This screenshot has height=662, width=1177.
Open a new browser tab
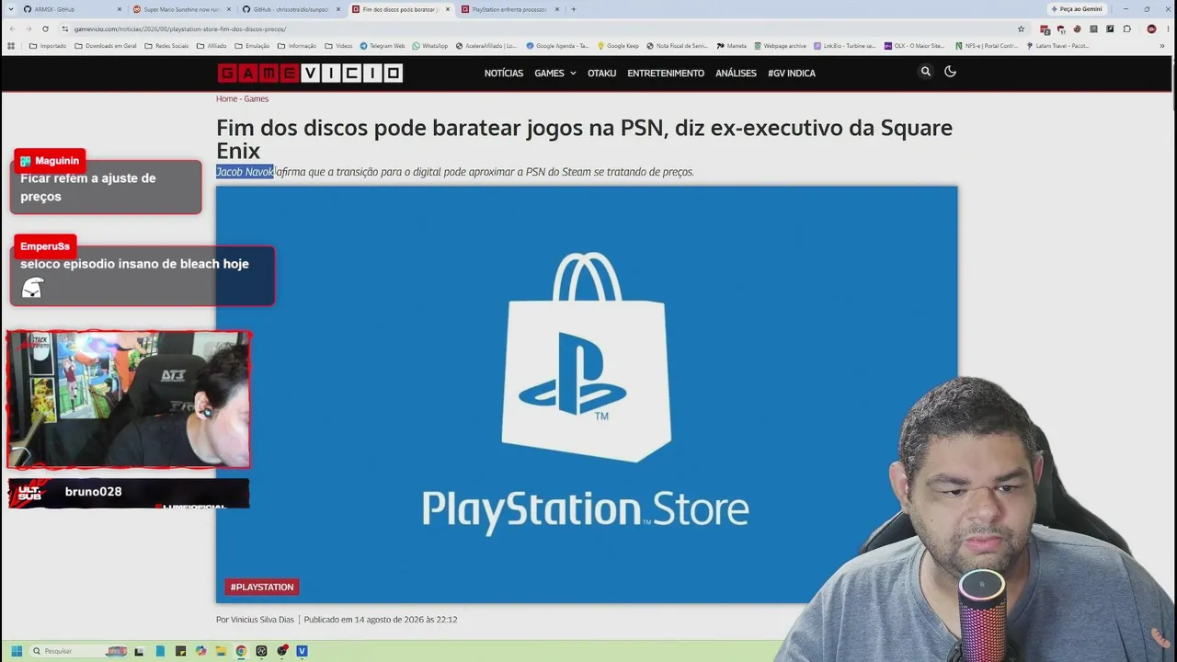pyautogui.click(x=573, y=9)
